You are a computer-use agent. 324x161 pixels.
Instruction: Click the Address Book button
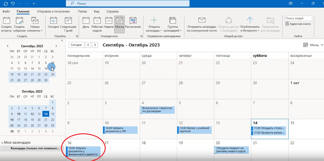click(298, 24)
